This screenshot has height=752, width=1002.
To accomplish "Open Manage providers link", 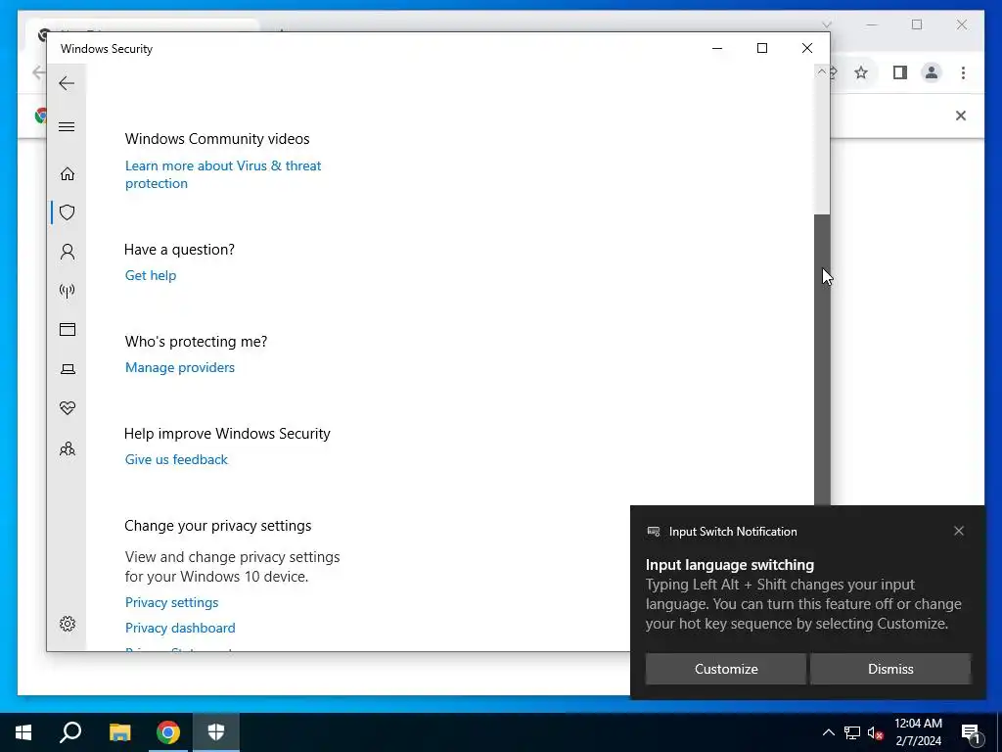I will tap(180, 368).
